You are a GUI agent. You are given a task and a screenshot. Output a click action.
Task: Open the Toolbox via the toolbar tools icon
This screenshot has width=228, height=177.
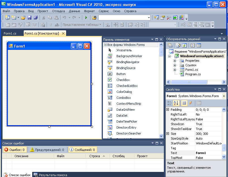(169, 18)
